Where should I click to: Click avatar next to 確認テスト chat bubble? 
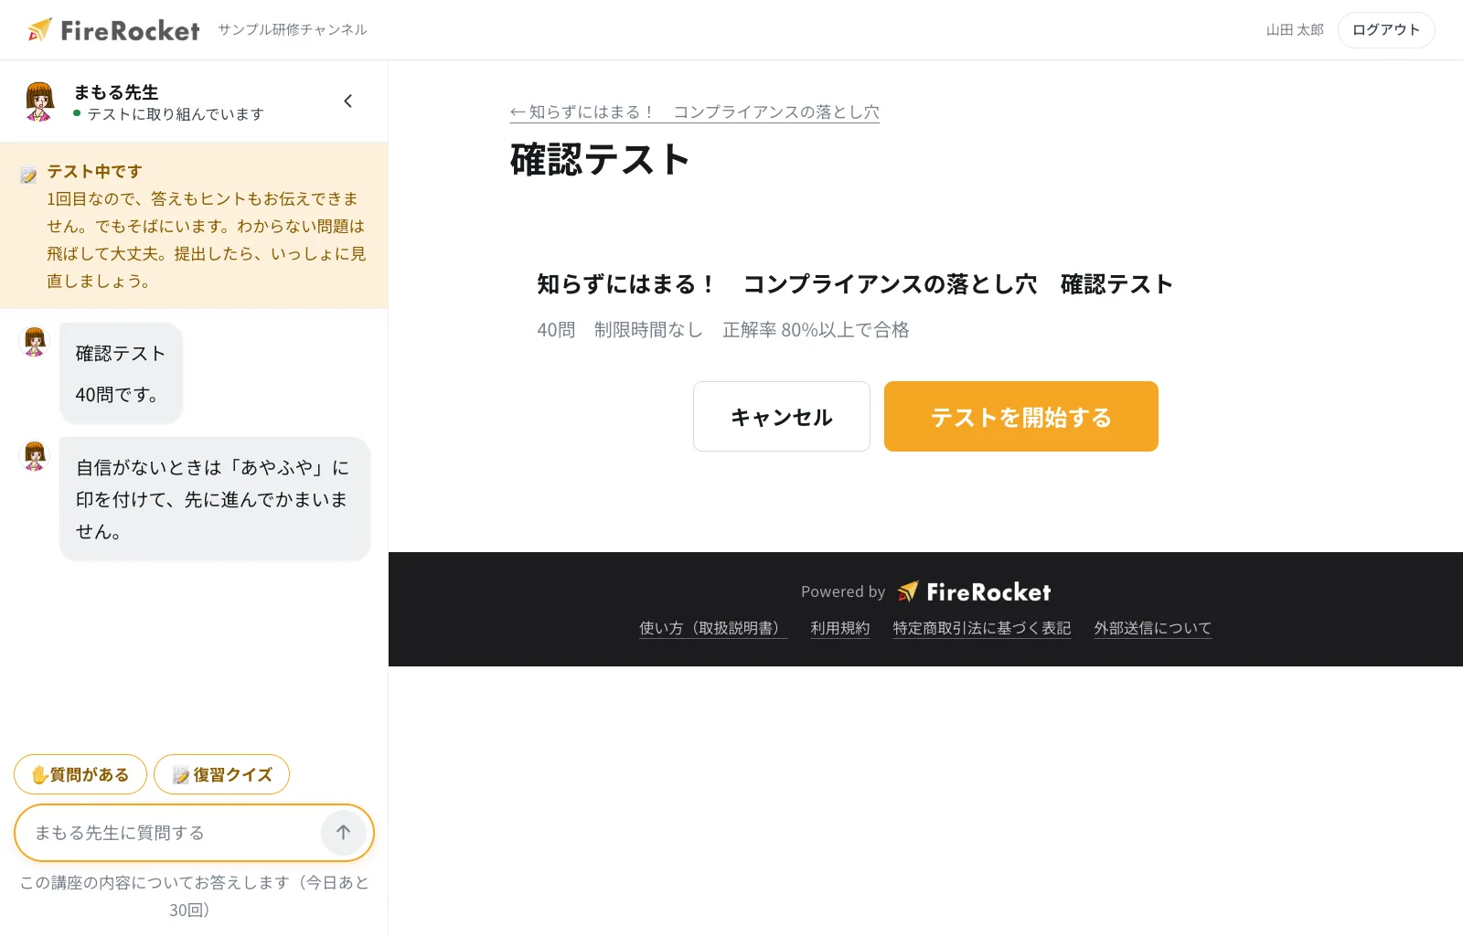click(x=35, y=342)
